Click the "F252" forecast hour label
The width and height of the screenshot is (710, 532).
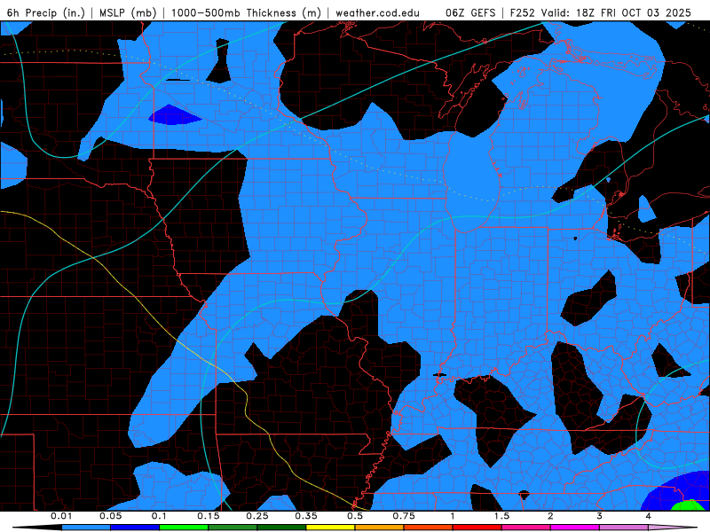[522, 12]
